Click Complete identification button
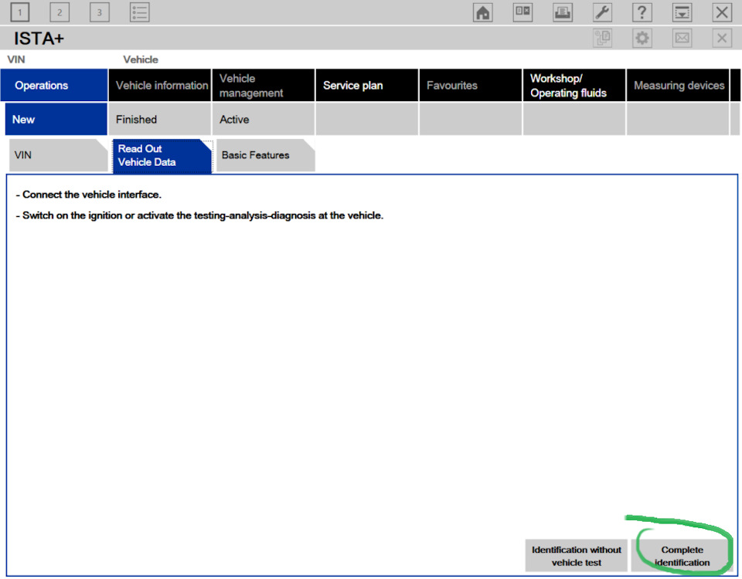Image resolution: width=742 pixels, height=579 pixels. [x=682, y=556]
